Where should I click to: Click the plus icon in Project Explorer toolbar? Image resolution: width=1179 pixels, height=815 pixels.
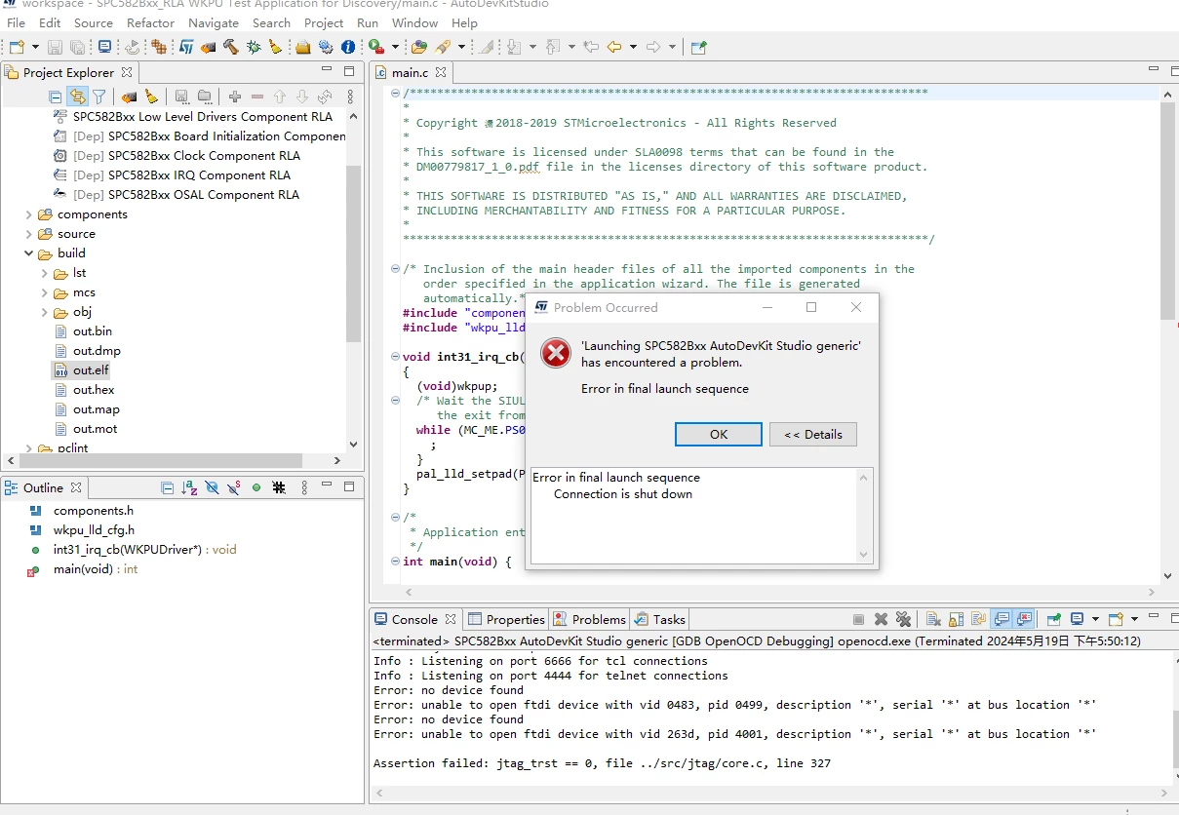pyautogui.click(x=234, y=97)
